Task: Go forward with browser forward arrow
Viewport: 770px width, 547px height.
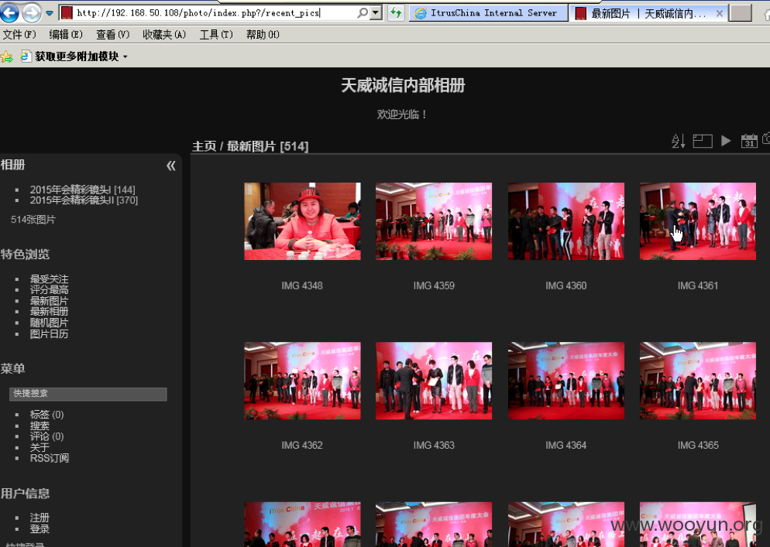Action: (32, 12)
